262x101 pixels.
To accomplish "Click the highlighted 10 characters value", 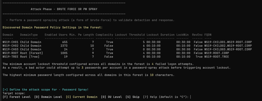I will click(x=152, y=75).
